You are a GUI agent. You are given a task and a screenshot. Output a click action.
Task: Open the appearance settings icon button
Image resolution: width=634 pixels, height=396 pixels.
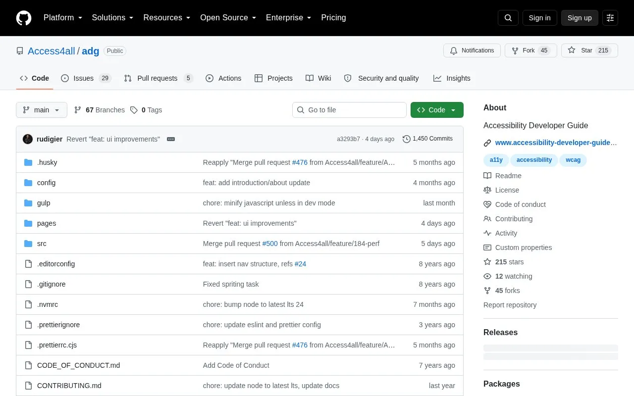pyautogui.click(x=610, y=18)
